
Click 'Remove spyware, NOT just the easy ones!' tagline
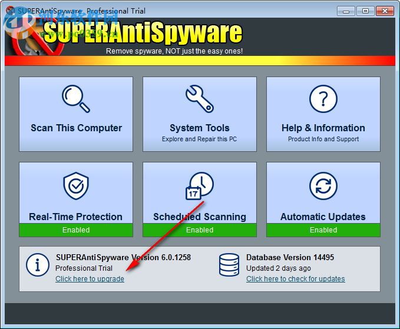point(174,51)
